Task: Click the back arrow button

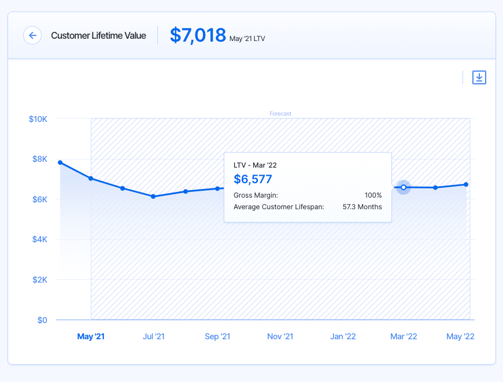Action: [32, 35]
